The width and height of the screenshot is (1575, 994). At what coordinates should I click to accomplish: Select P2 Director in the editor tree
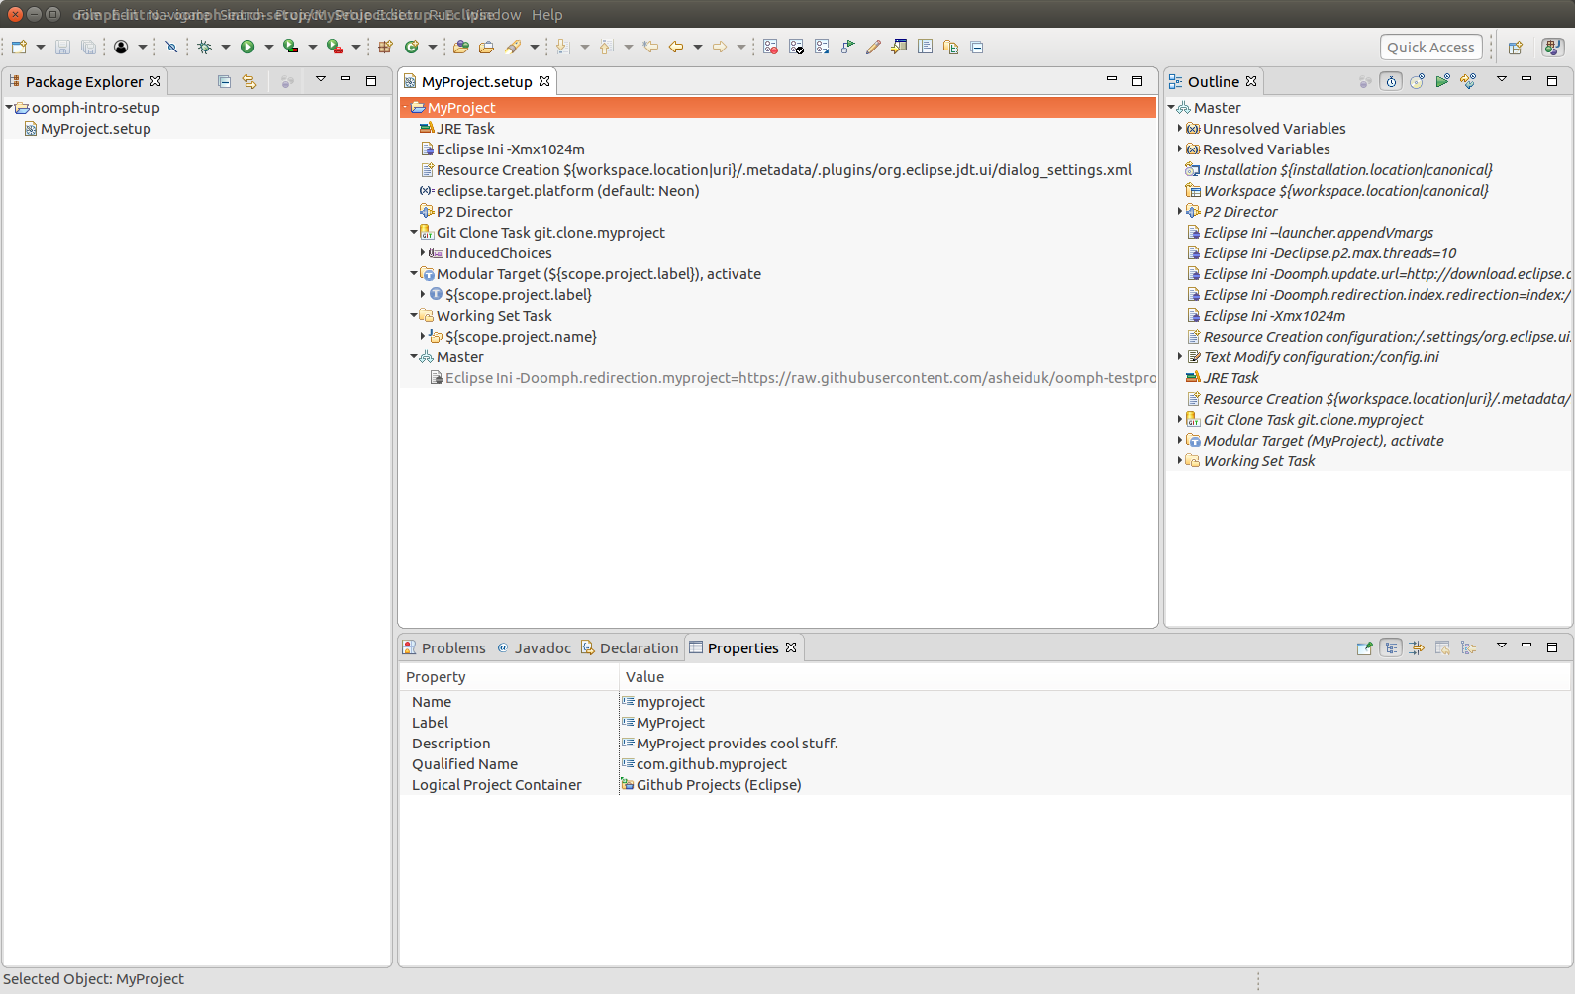pyautogui.click(x=466, y=211)
